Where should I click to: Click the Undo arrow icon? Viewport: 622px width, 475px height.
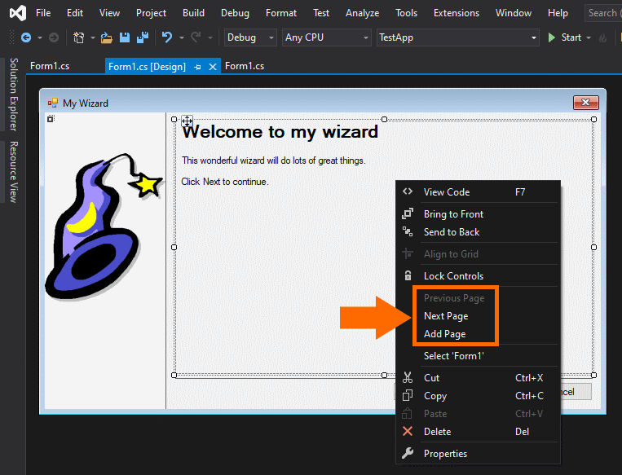tap(167, 37)
